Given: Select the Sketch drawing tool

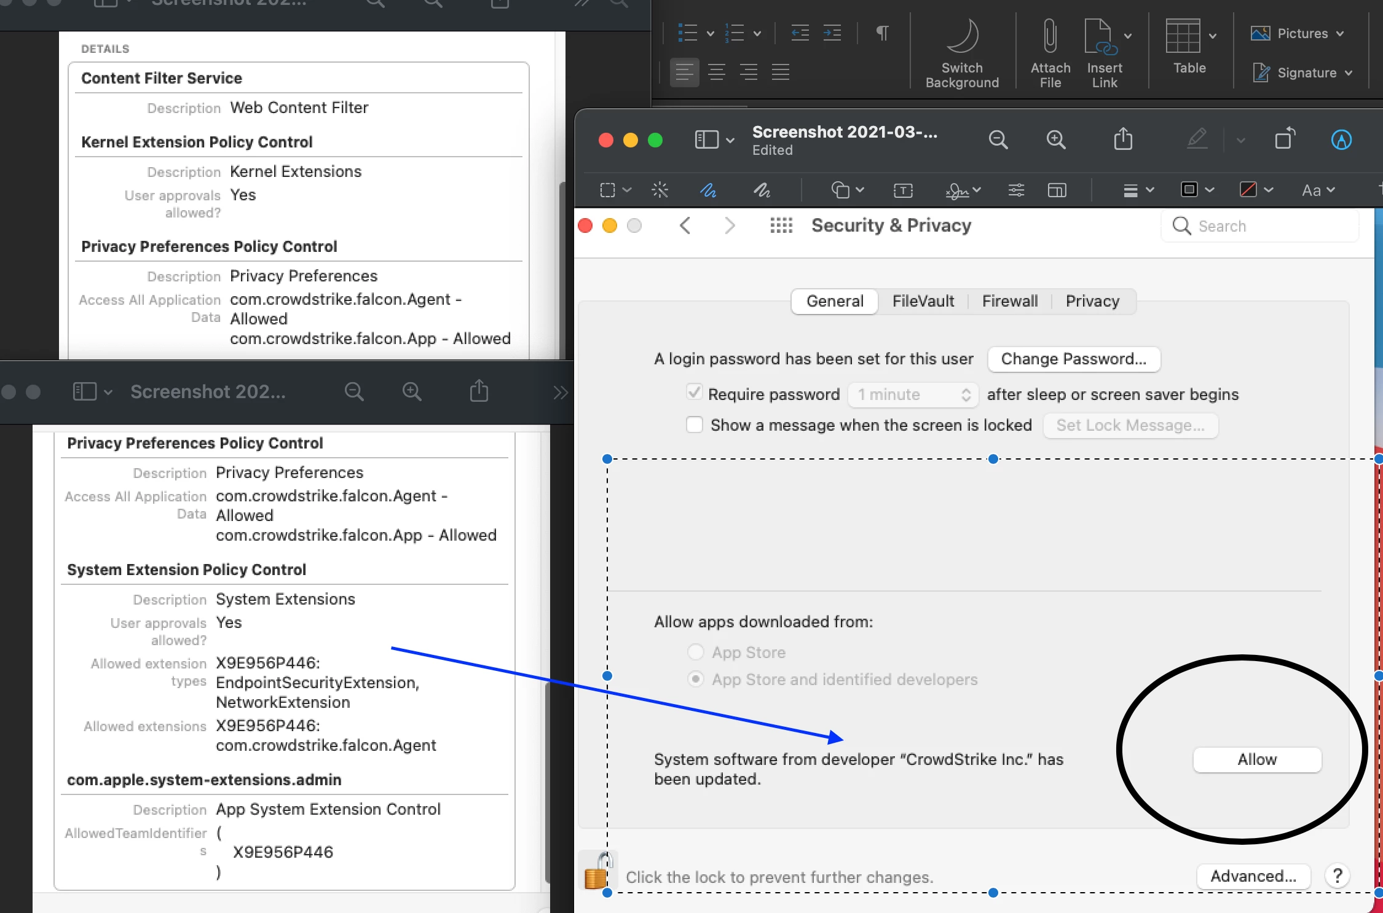Looking at the screenshot, I should pyautogui.click(x=708, y=190).
